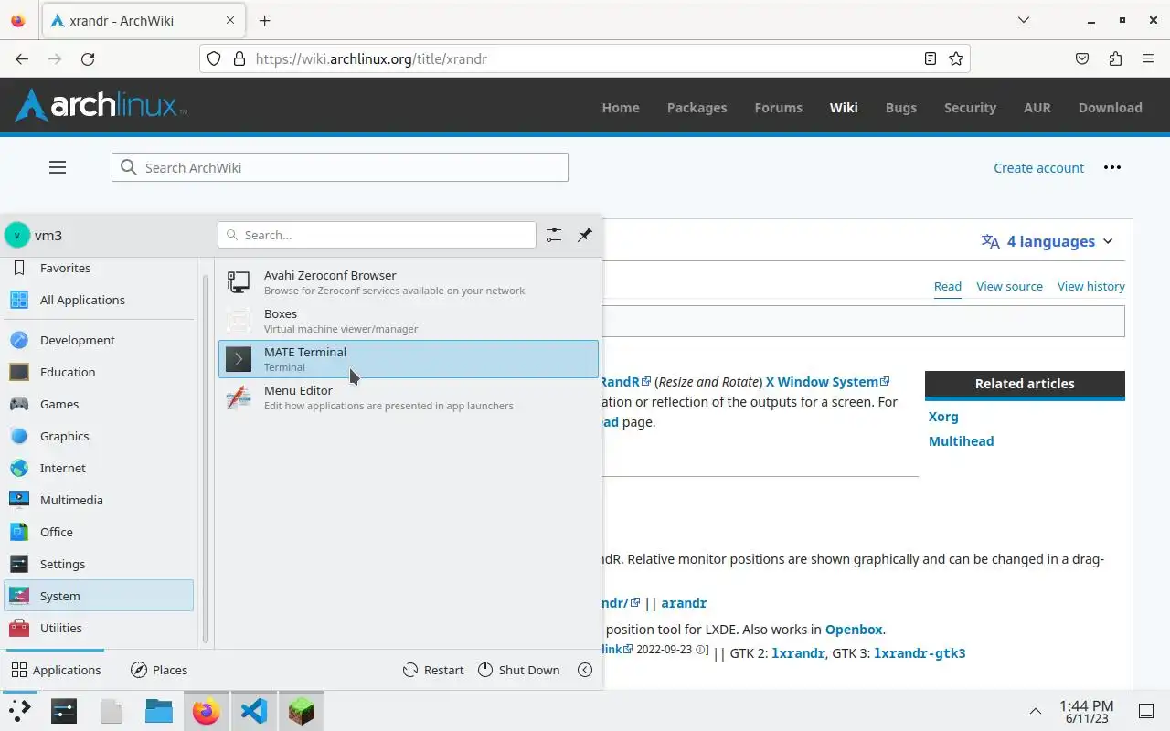
Task: Click Create account link
Action: point(1038,168)
